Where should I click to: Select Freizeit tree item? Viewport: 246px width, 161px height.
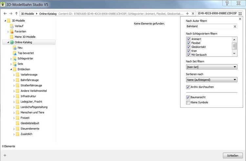[x=25, y=118]
